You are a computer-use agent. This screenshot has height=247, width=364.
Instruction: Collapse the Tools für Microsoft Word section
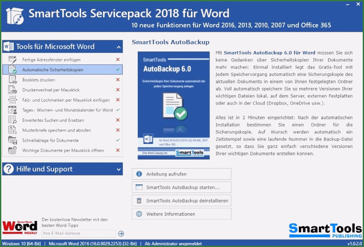tap(118, 47)
